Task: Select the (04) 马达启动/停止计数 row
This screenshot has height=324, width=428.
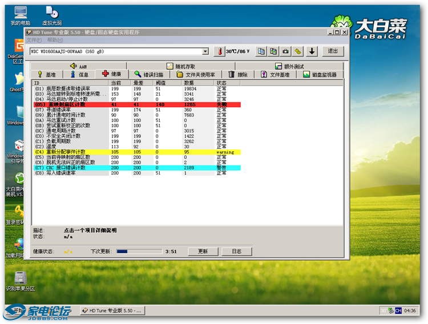Action: point(137,99)
